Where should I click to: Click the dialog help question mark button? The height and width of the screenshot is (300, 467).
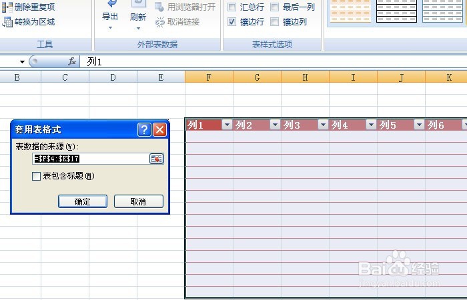pos(144,130)
